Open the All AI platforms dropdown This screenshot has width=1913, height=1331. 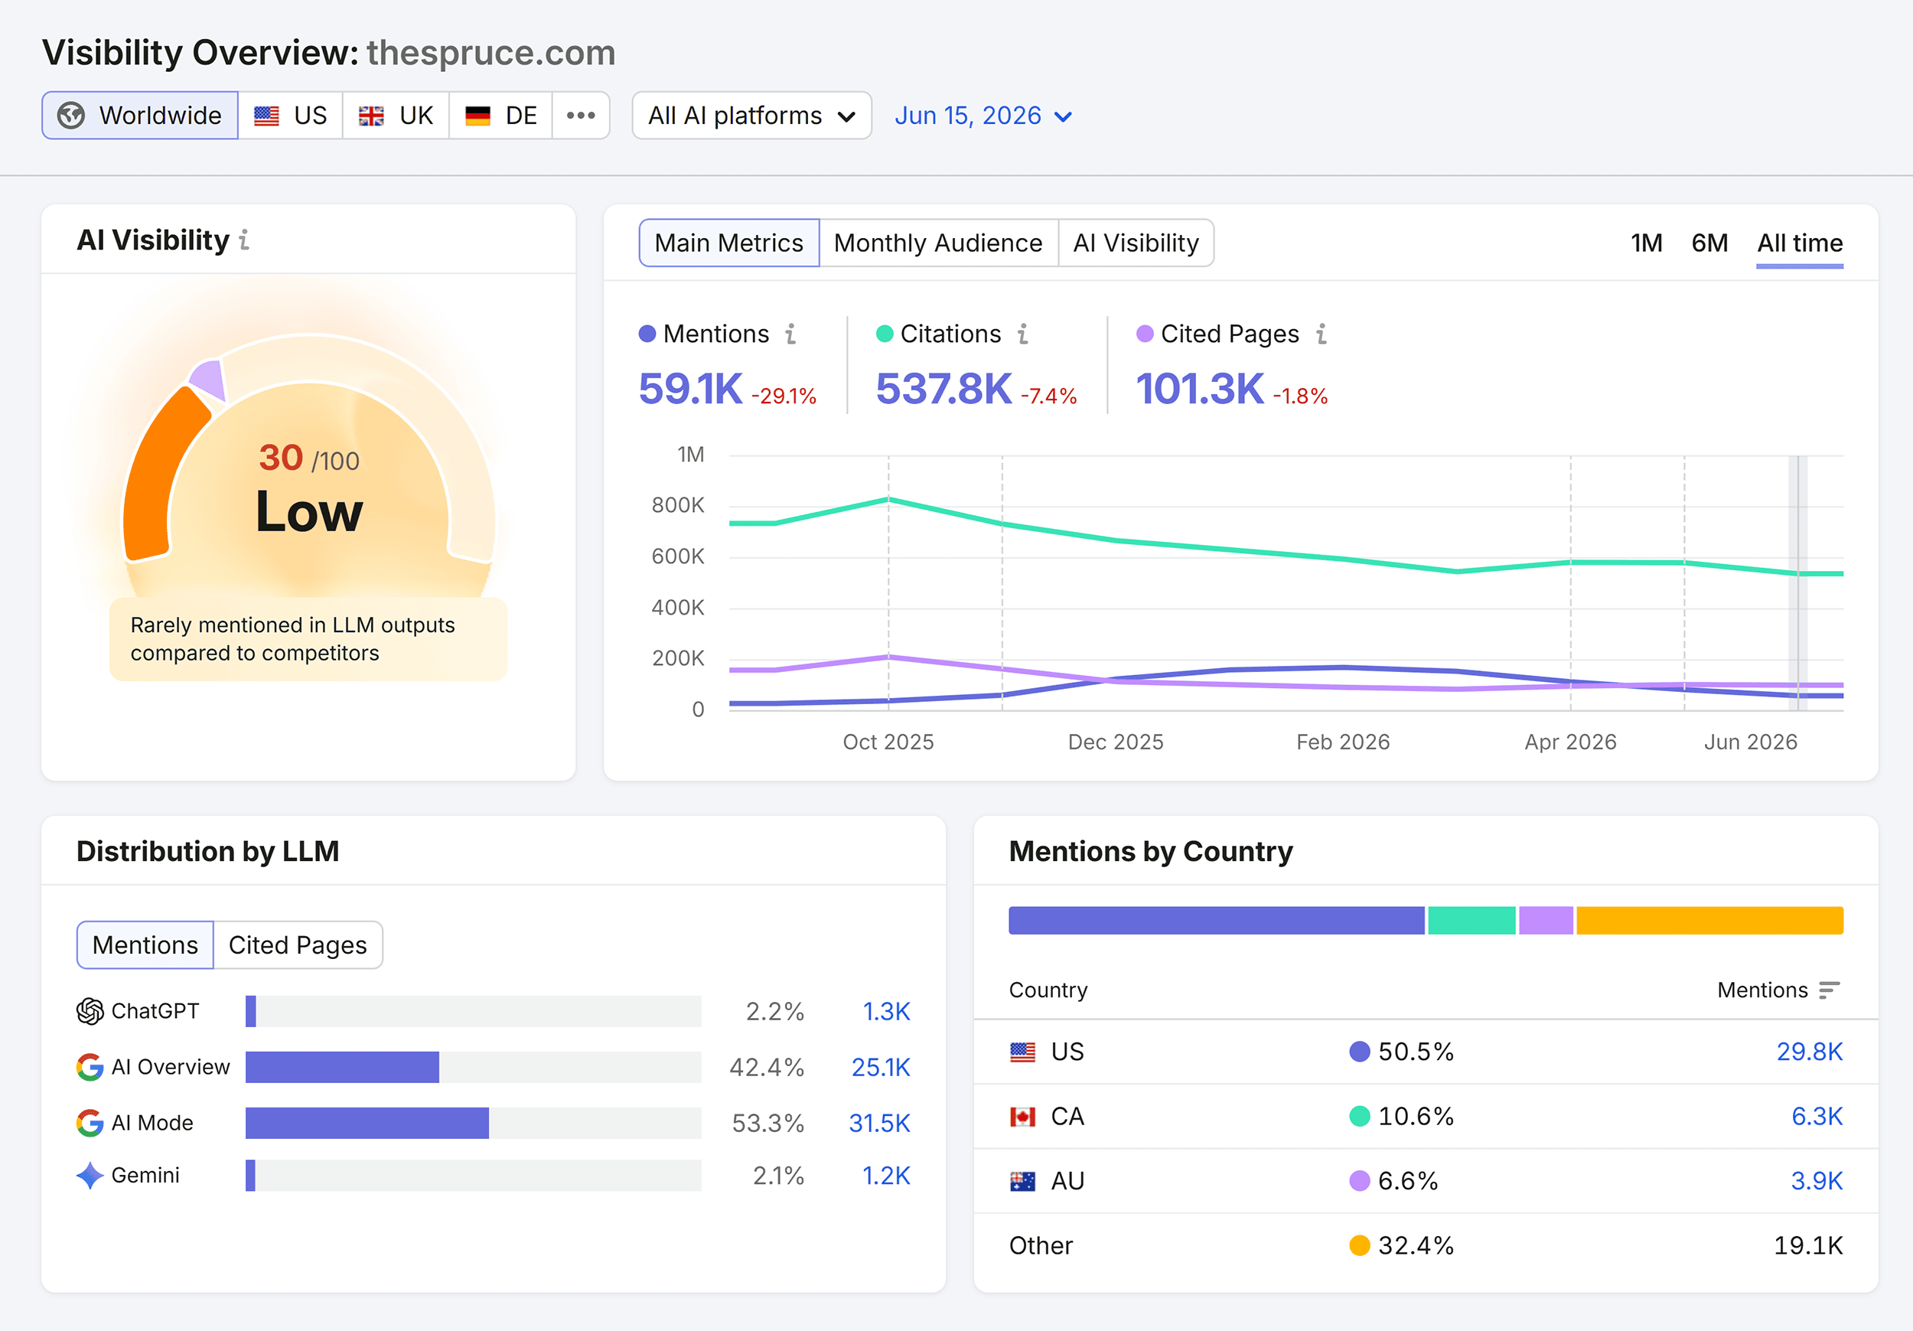pyautogui.click(x=751, y=115)
